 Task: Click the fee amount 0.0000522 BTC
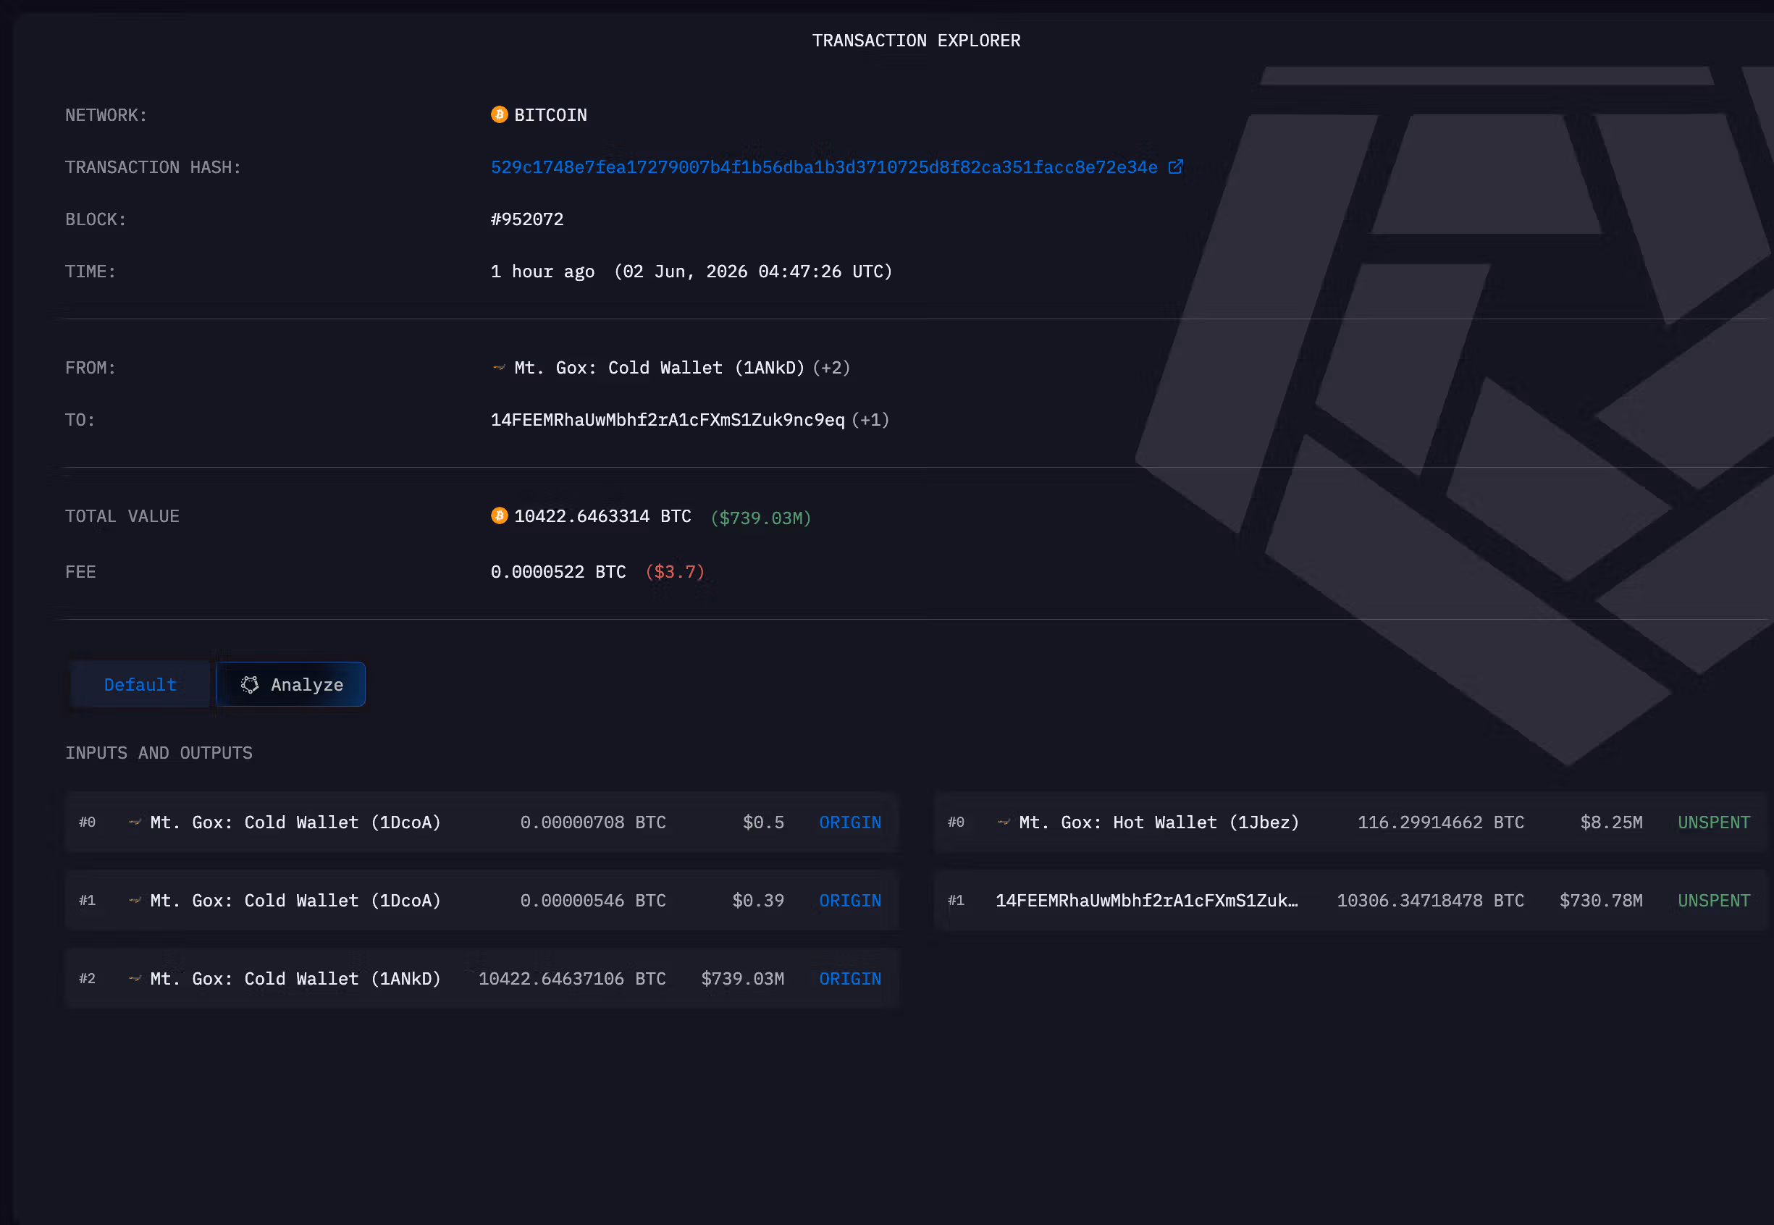558,573
